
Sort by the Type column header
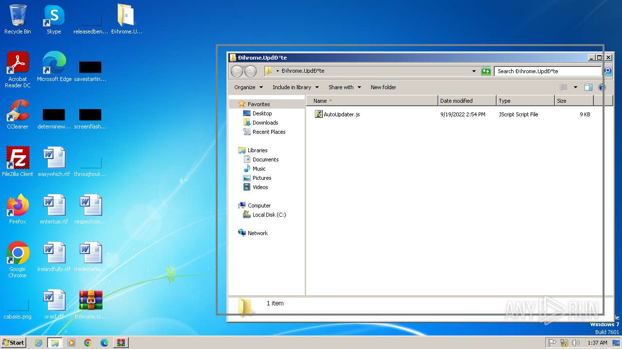click(525, 101)
